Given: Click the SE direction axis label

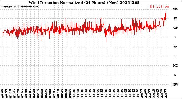Looking at the screenshot, I should point(175,47).
